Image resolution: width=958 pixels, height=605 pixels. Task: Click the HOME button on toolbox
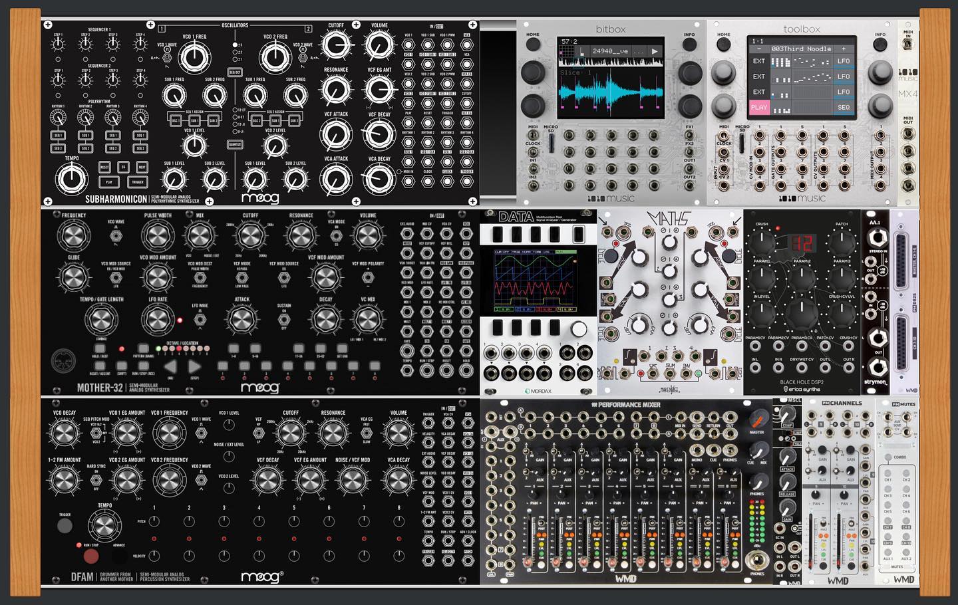tap(723, 45)
